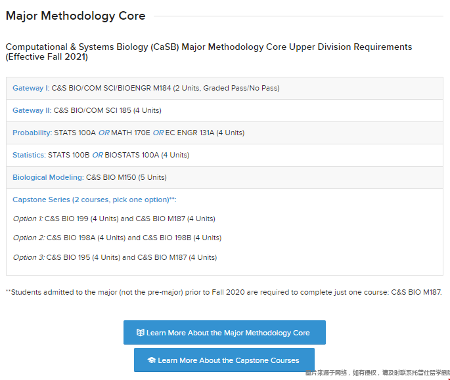Click the Major Methodology Core page heading
Viewport: 450px width, 380px height.
pos(76,16)
